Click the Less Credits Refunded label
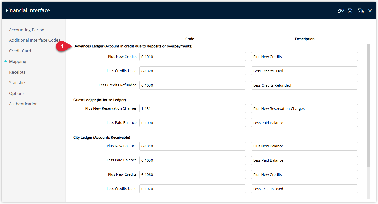This screenshot has width=378, height=204. pyautogui.click(x=118, y=85)
